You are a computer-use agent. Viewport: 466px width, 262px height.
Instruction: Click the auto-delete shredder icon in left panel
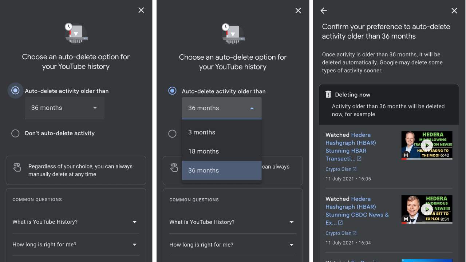(76, 34)
